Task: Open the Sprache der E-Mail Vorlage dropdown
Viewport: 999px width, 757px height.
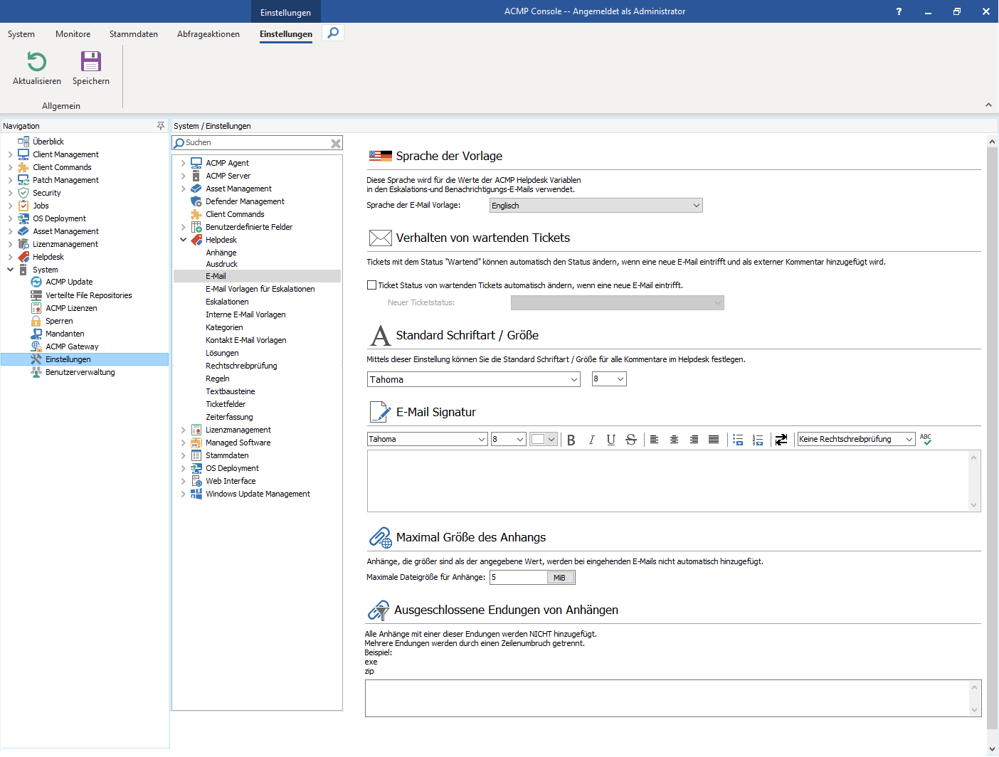Action: [x=696, y=205]
